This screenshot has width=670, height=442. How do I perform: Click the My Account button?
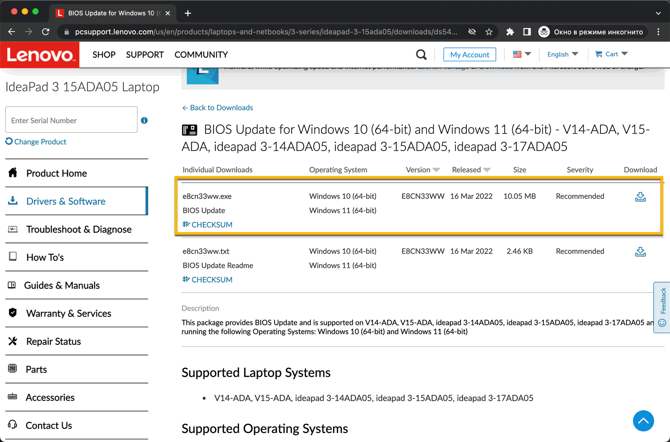(x=469, y=54)
